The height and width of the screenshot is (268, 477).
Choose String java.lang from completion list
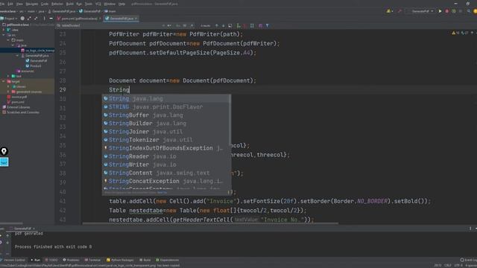pos(166,99)
